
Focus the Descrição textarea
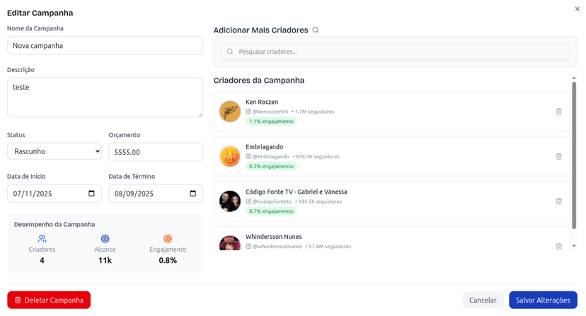105,97
